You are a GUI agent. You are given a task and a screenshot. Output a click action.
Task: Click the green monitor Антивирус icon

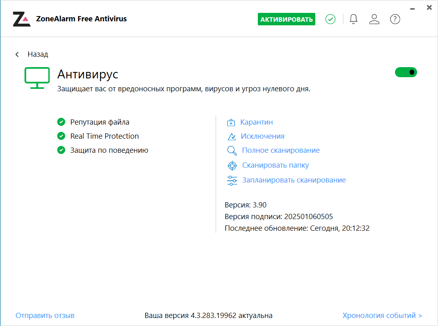[x=37, y=78]
